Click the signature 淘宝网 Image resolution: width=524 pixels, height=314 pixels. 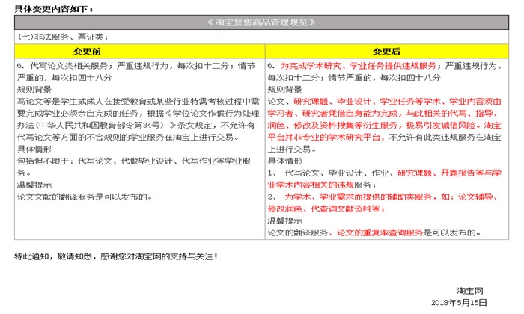(x=470, y=291)
